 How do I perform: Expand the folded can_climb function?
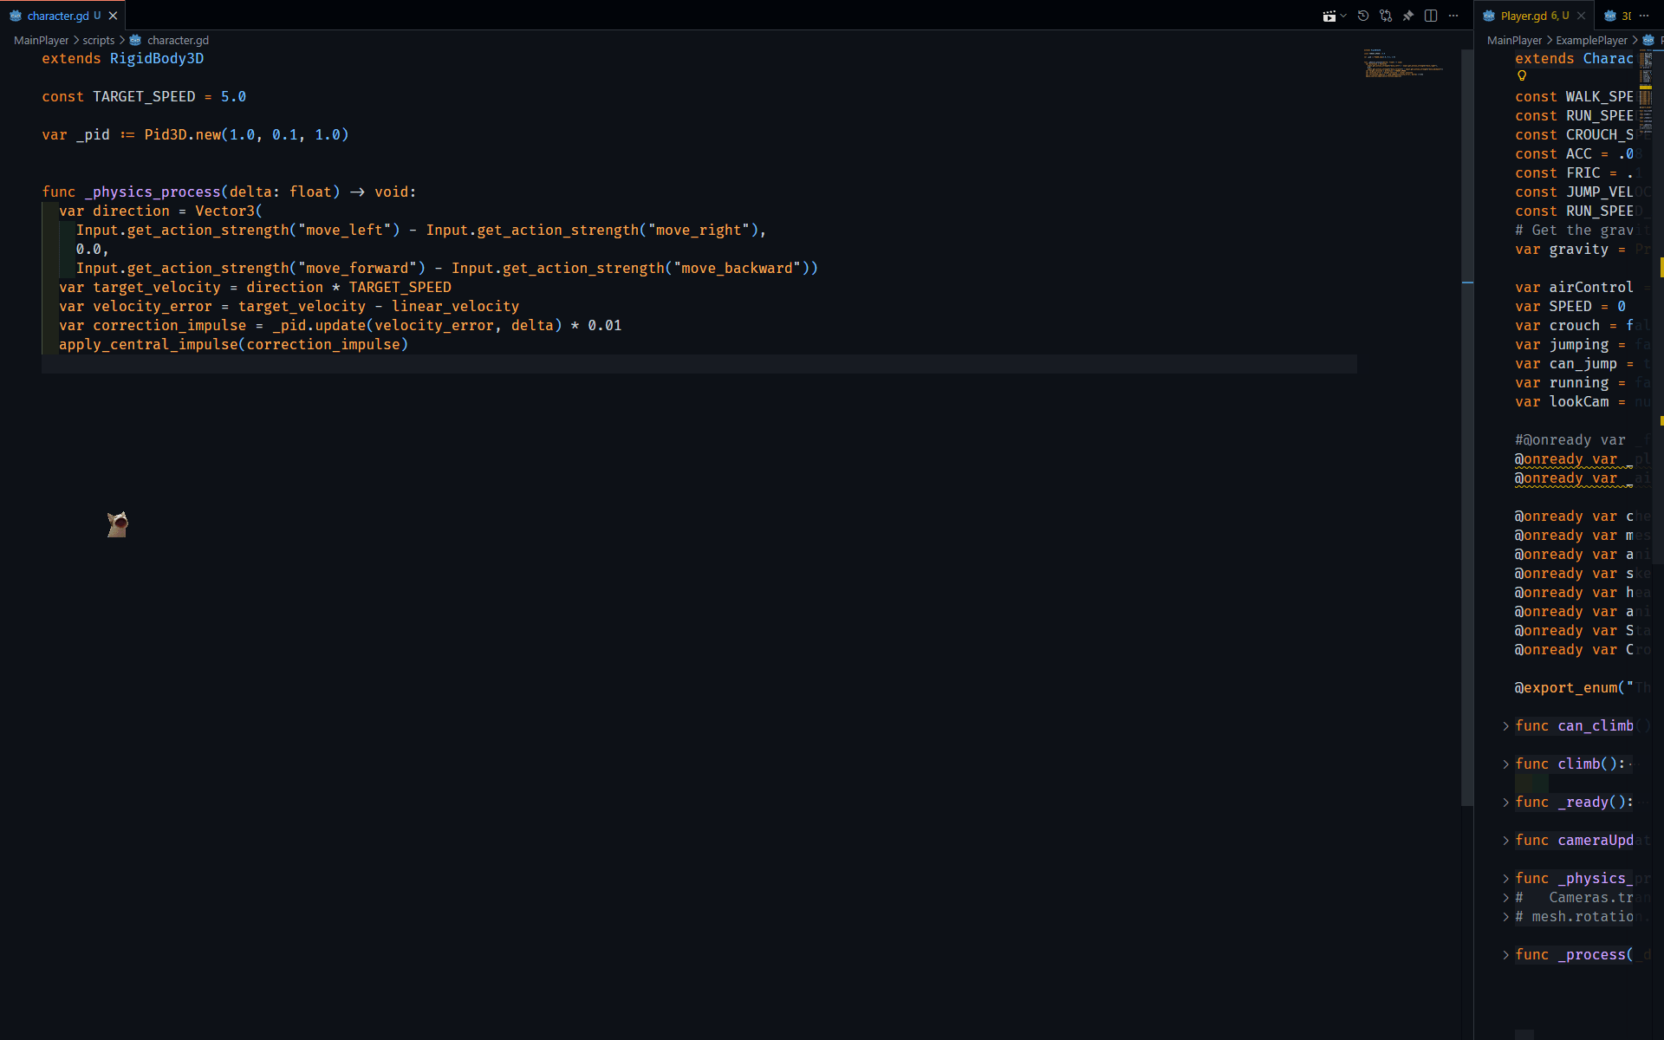point(1506,726)
